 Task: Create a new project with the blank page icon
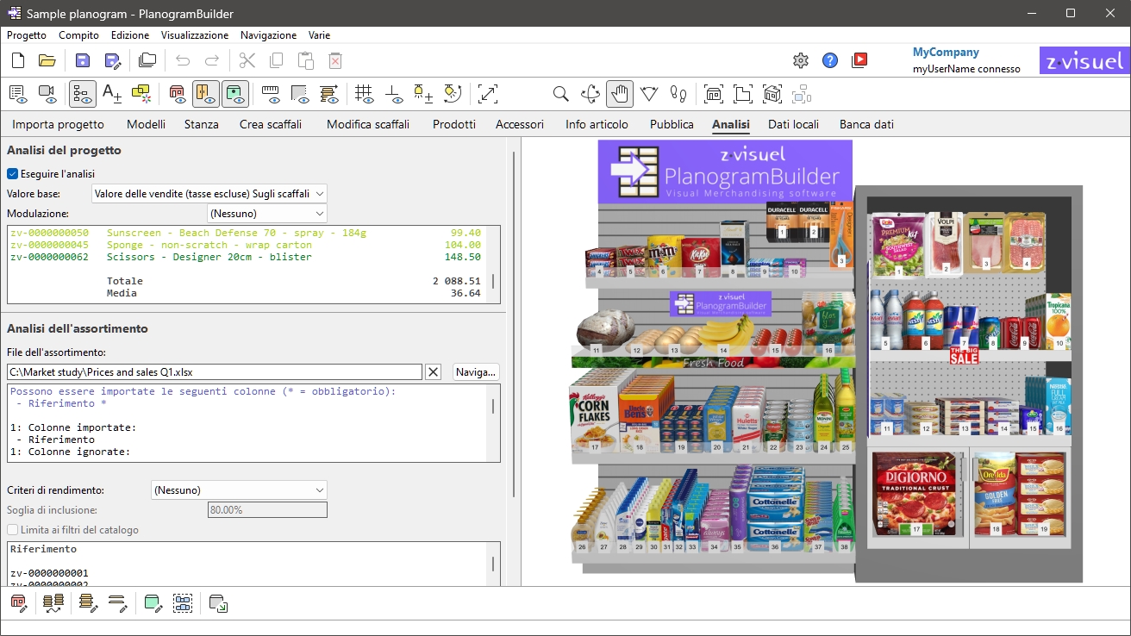pyautogui.click(x=18, y=60)
